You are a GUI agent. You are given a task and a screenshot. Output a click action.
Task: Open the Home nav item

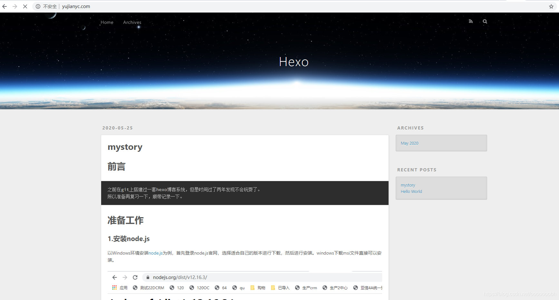107,22
